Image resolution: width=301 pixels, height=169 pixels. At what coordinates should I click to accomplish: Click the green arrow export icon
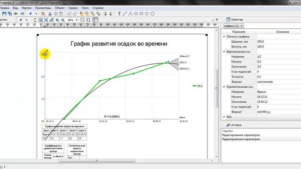point(16,14)
